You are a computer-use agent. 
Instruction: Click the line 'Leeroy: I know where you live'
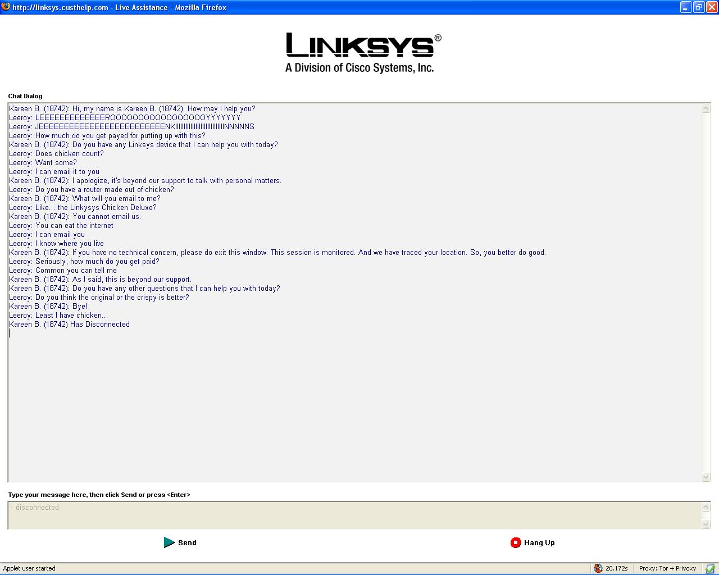(x=56, y=243)
